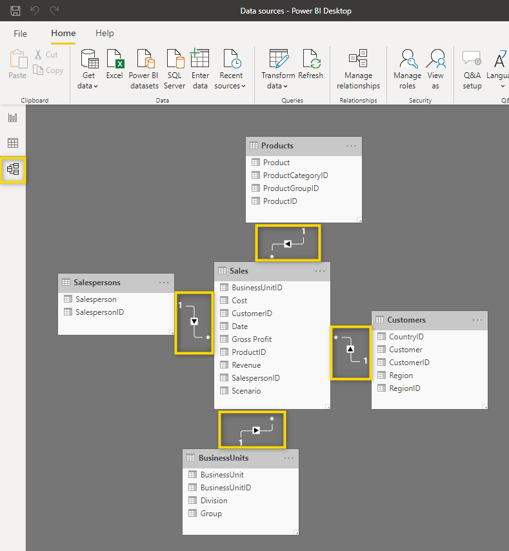The width and height of the screenshot is (509, 551).
Task: Open the Transform data dropdown
Action: (x=278, y=69)
